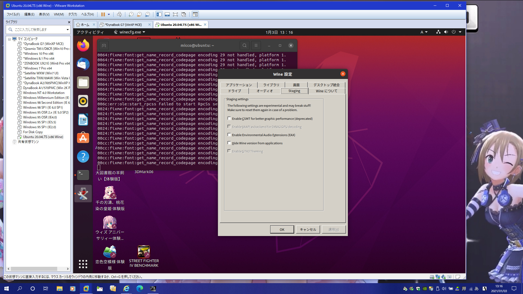This screenshot has width=523, height=294.
Task: Select Windows 10 Pro x86 in library
Action: [38, 54]
